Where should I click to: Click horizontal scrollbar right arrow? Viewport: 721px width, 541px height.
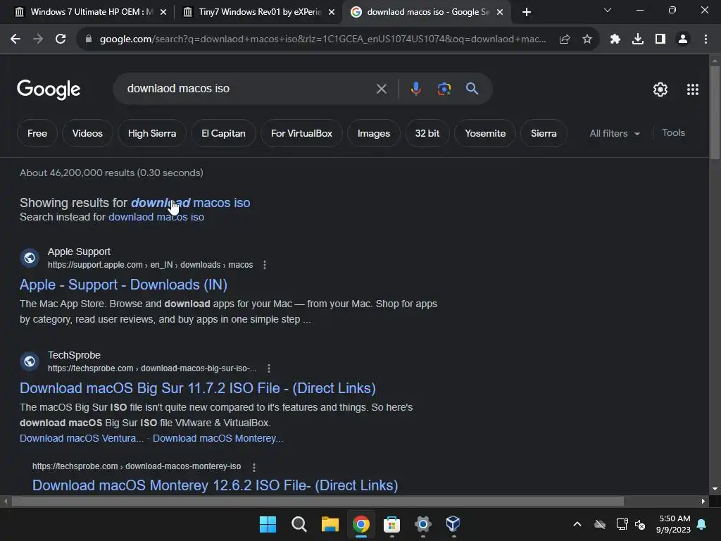click(703, 502)
